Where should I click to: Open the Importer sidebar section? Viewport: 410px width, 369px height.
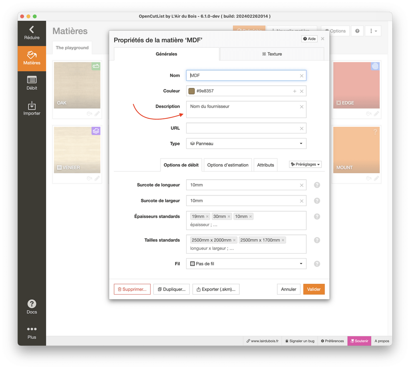(x=32, y=109)
